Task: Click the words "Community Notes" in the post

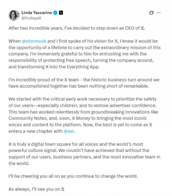Action: [x=25, y=119]
